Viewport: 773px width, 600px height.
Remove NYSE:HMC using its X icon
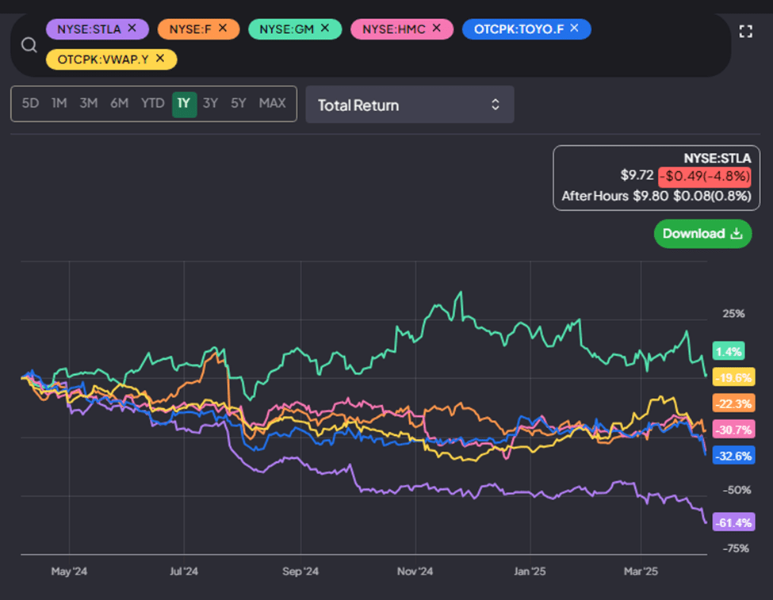pos(435,29)
